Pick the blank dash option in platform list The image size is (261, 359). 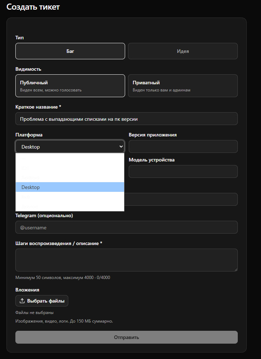70,158
